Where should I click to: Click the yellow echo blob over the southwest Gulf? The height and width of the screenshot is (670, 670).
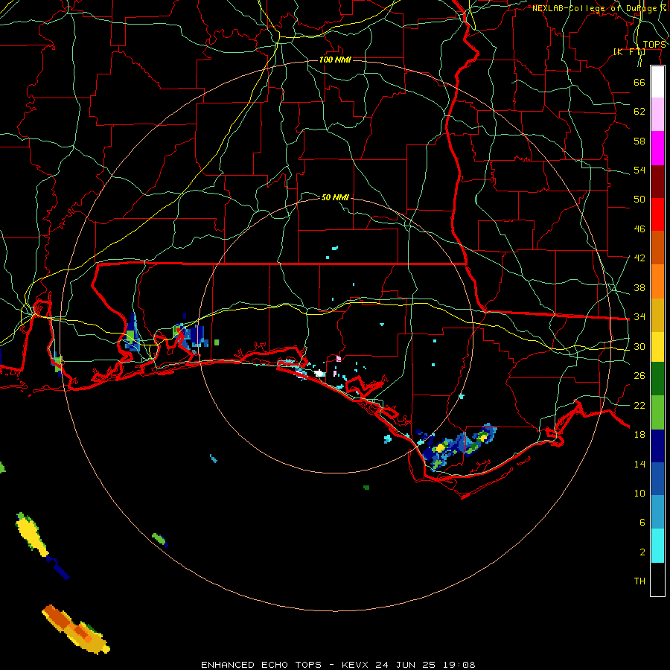(33, 534)
